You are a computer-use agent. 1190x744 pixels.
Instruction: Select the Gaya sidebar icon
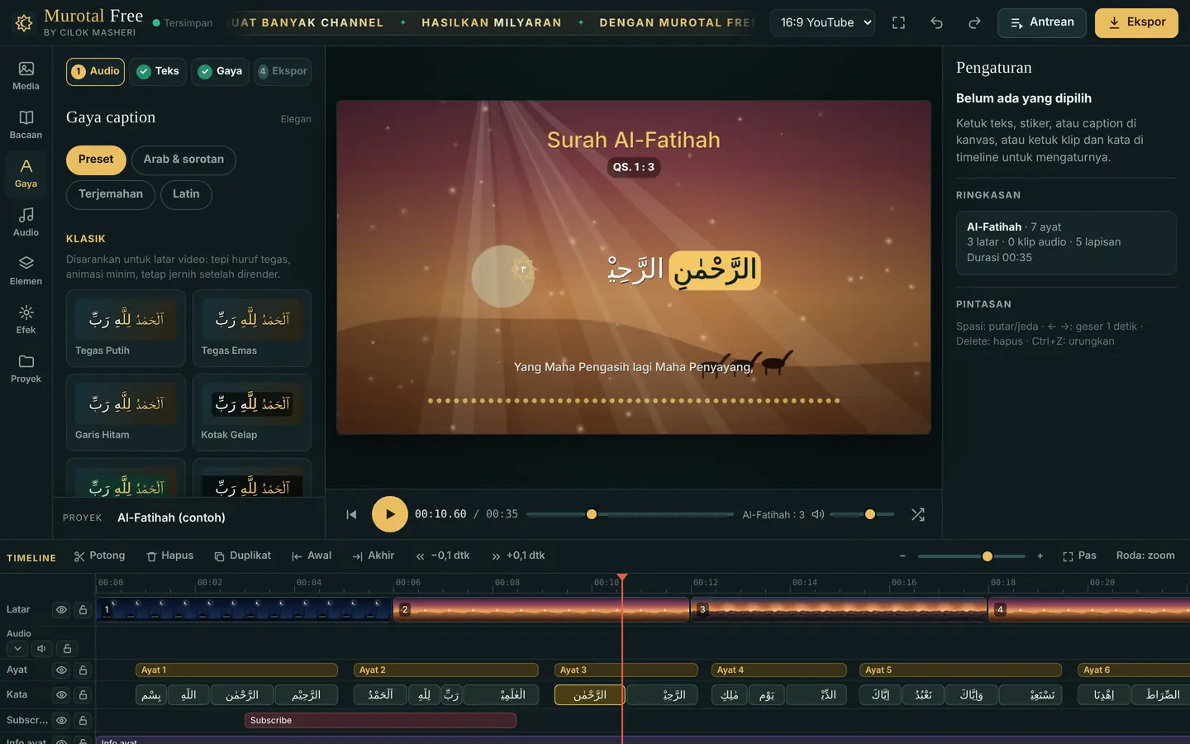tap(26, 173)
